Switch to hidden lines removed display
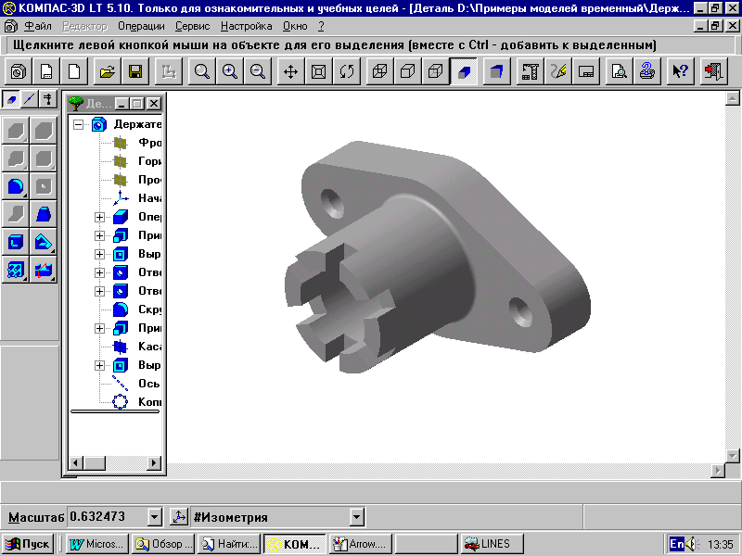This screenshot has height=556, width=742. pyautogui.click(x=408, y=71)
